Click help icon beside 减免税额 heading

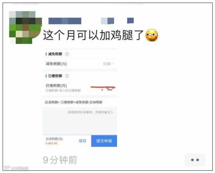pos(67,54)
